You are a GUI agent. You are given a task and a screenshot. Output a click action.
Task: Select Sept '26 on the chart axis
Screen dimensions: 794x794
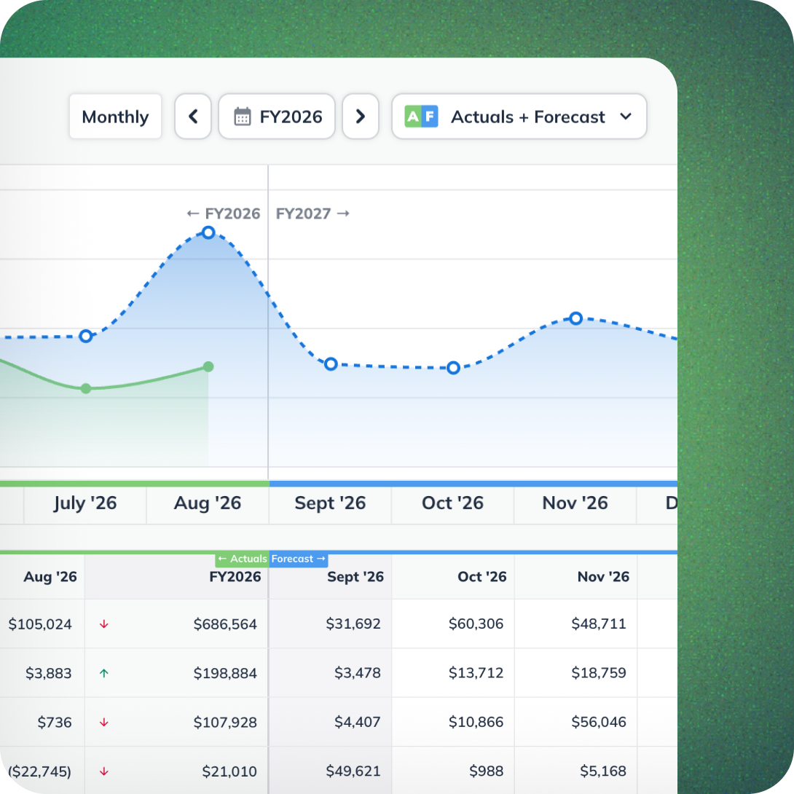click(330, 503)
